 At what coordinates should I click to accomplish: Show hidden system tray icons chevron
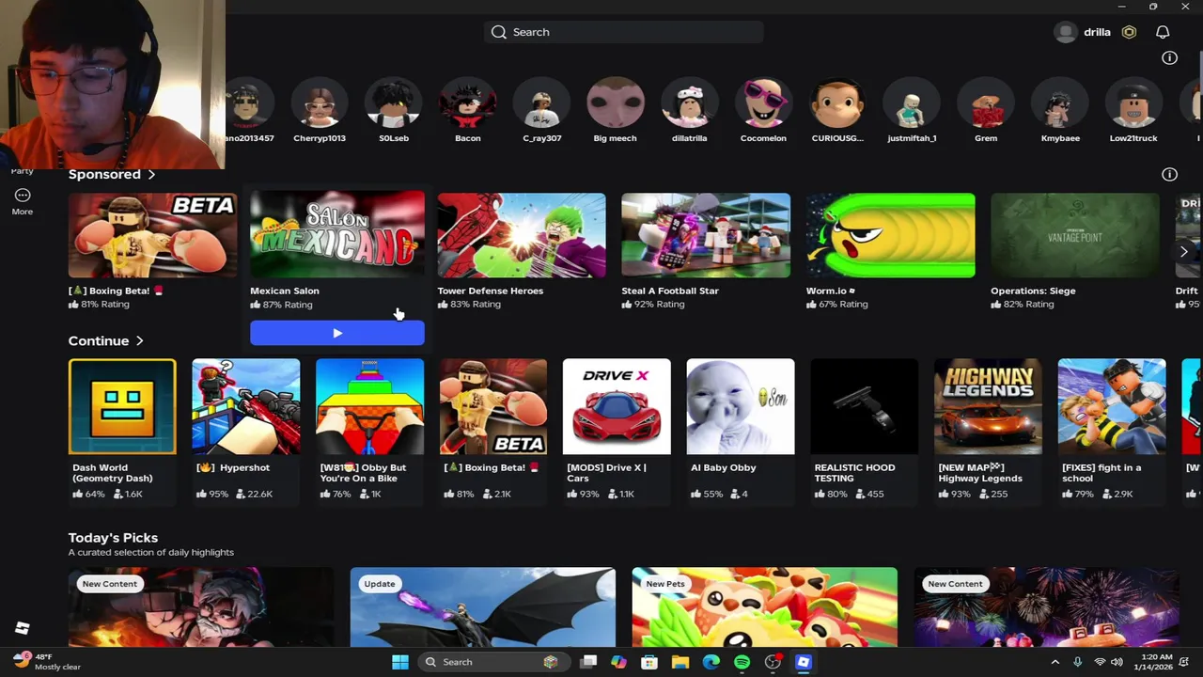point(1055,662)
